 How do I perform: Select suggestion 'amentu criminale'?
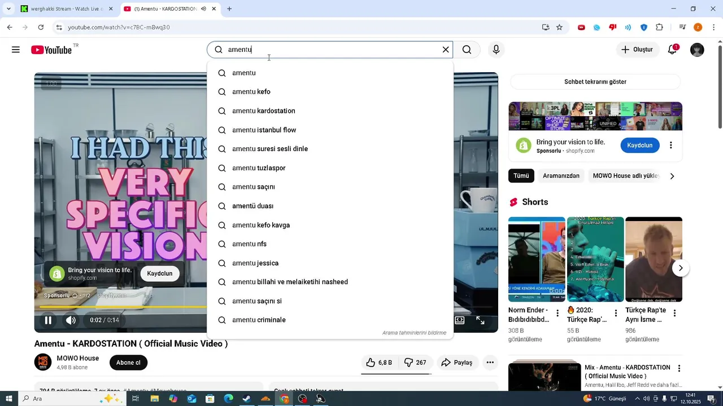330,320
